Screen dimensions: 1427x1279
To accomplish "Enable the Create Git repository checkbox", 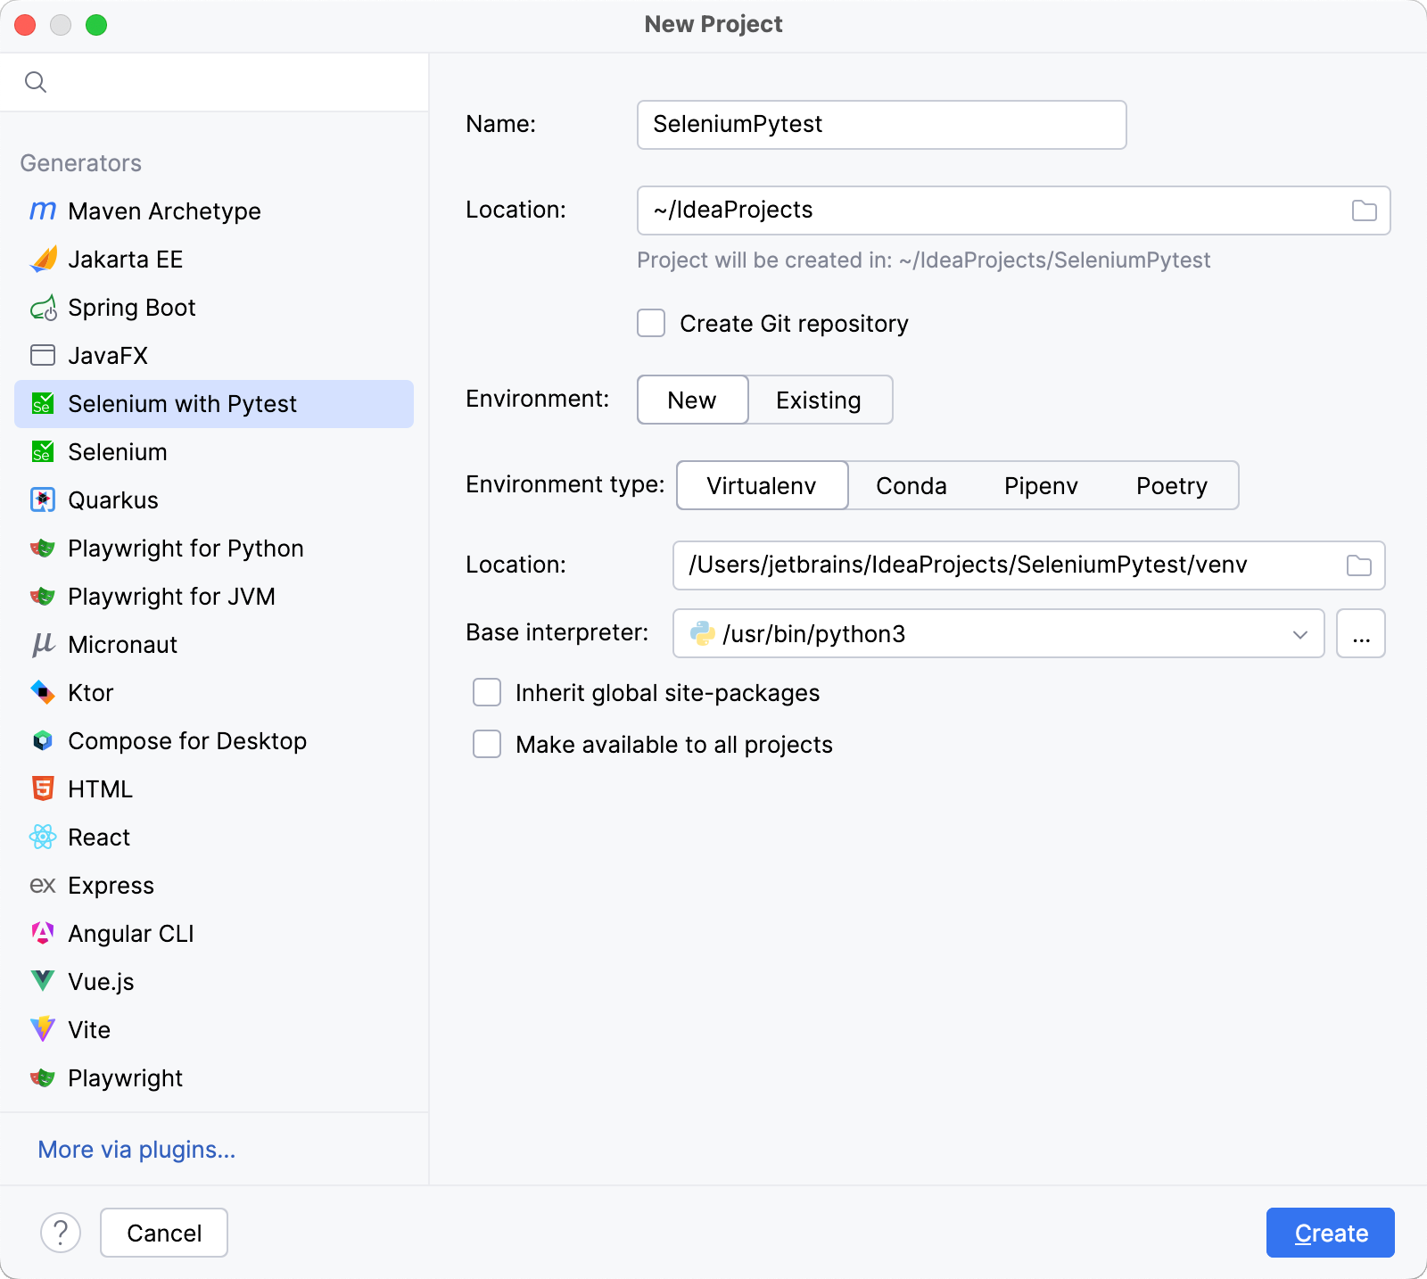I will point(650,323).
